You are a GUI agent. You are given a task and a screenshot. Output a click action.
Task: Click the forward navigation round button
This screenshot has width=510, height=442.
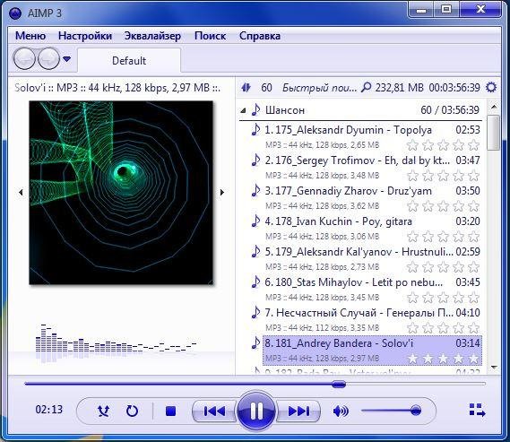tap(48, 59)
